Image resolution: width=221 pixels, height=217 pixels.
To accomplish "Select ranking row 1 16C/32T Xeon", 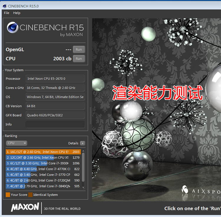I will [x=43, y=152].
